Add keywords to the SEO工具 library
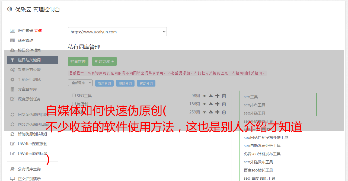The height and width of the screenshot is (181, 348). coord(217,96)
